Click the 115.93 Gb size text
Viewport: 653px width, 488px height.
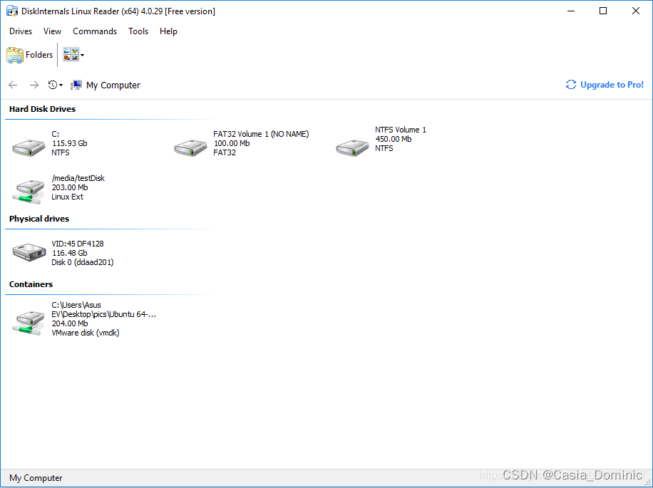coord(70,143)
